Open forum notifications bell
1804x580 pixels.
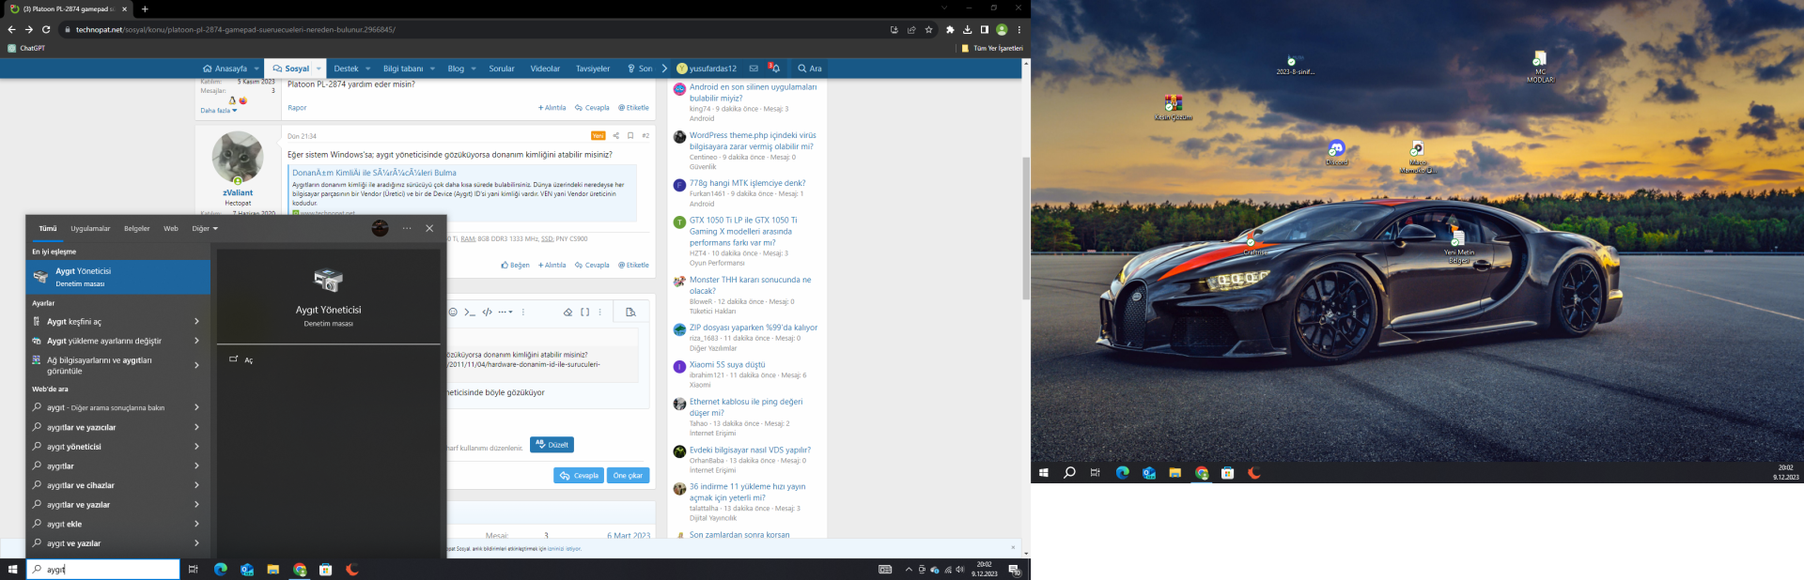click(774, 69)
